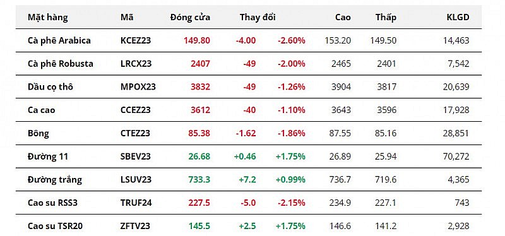This screenshot has height=236, width=505.
Task: Click the KCEZ23 contract code
Action: pos(136,40)
